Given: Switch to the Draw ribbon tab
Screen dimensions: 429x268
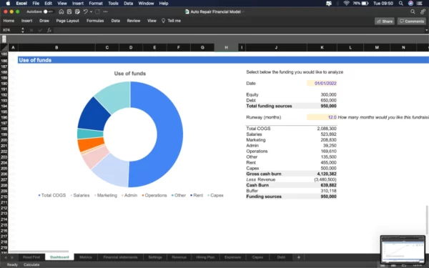Looking at the screenshot, I should [44, 21].
